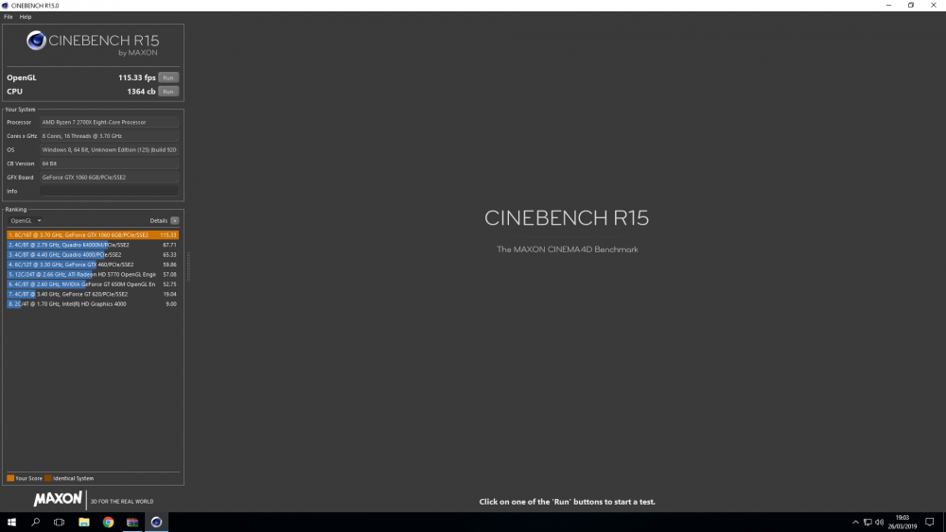Open File Explorer from taskbar

coord(84,523)
